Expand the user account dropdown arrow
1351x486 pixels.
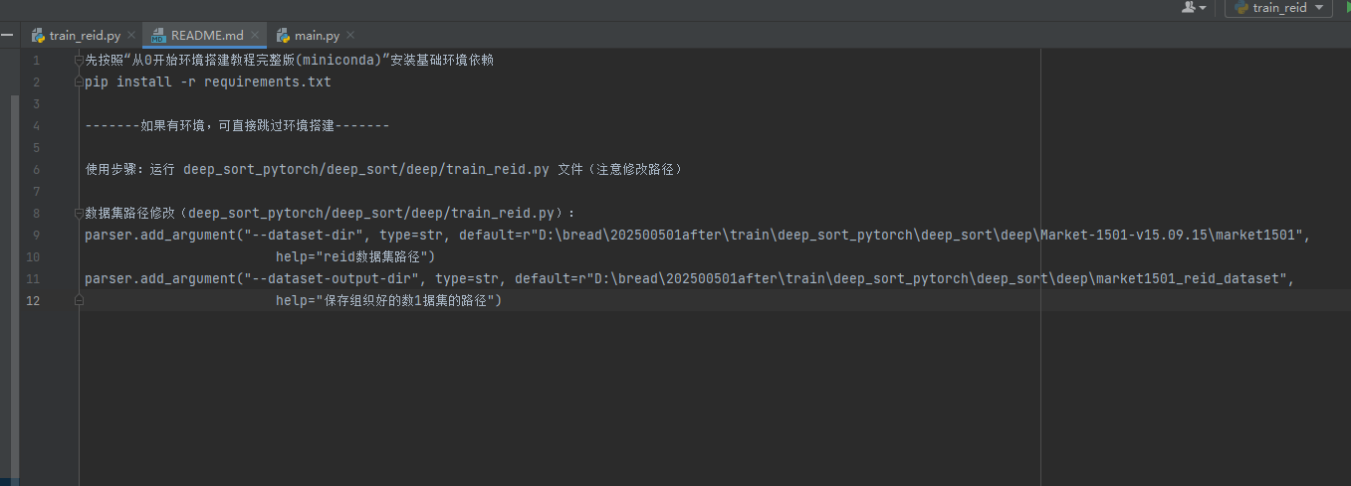pos(1203,8)
